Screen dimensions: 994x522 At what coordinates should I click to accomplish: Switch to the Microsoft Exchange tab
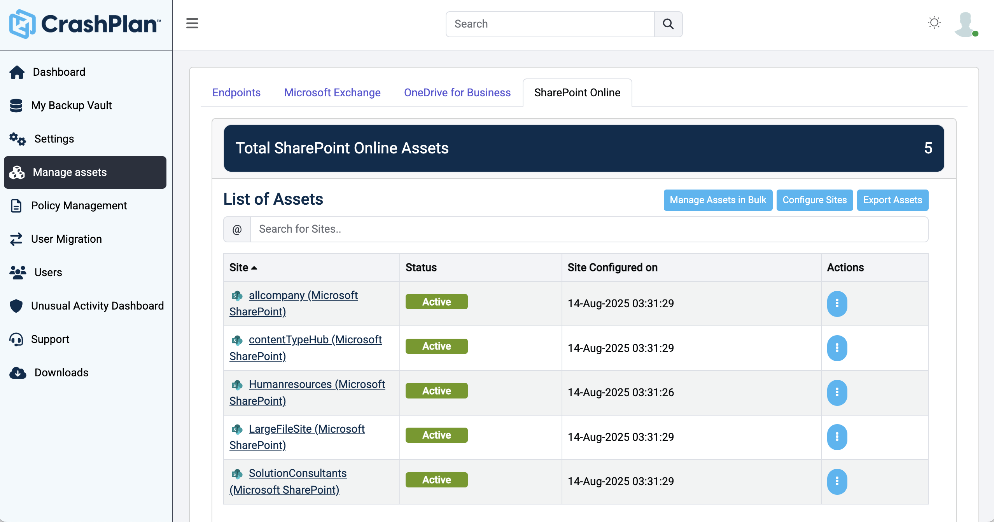point(332,92)
